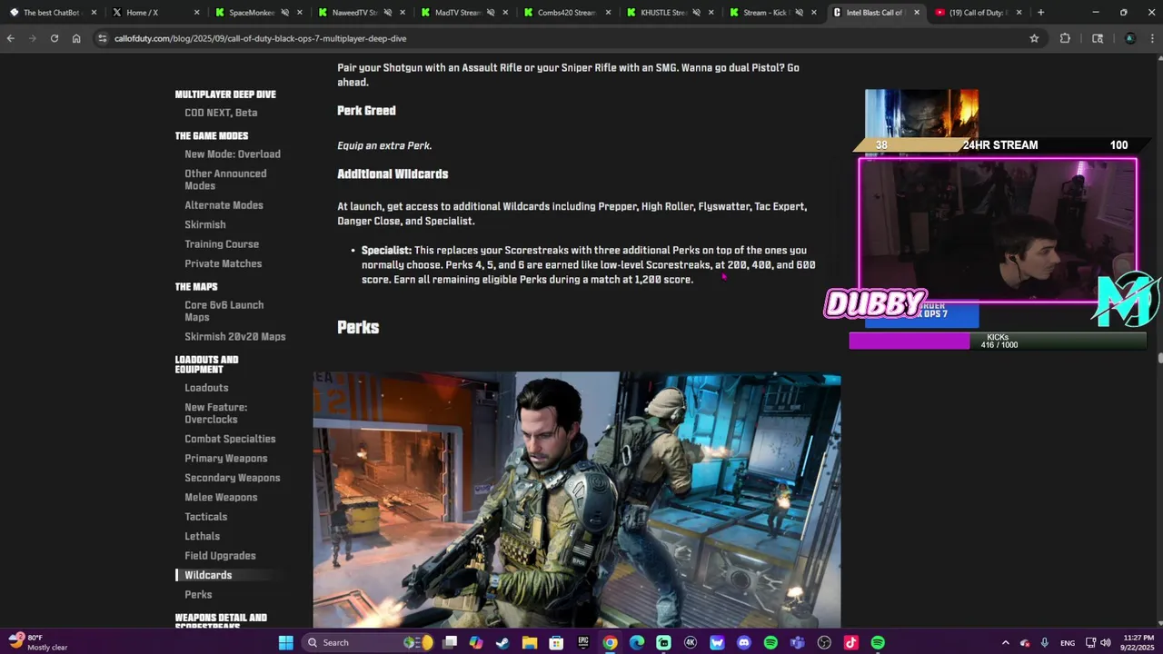Image resolution: width=1163 pixels, height=654 pixels.
Task: Go to New Feature: Overclocks section
Action: [x=216, y=413]
